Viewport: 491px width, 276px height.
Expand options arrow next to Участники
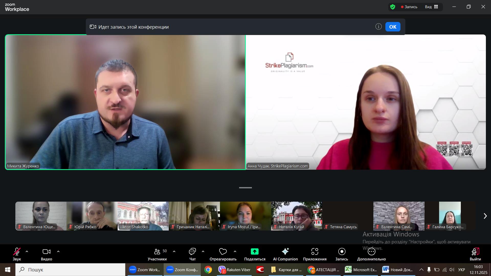click(174, 251)
